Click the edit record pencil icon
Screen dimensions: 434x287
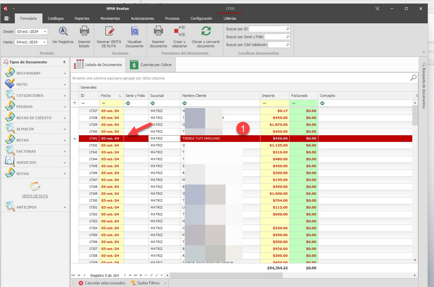coord(151,275)
